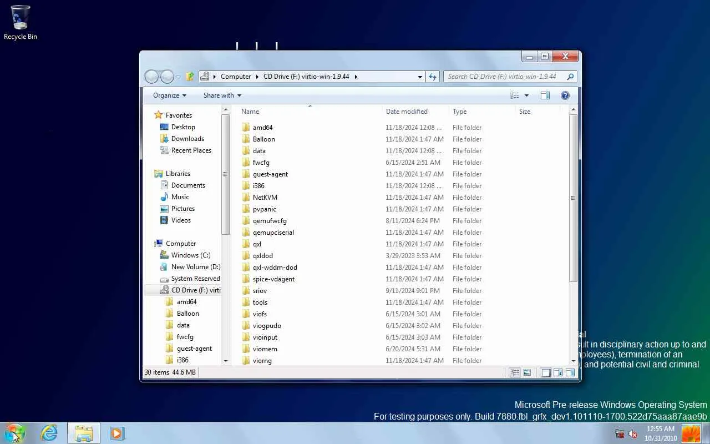Screen dimensions: 710x444
Task: Click the down arrow of the file list scrollbar
Action: [x=573, y=361]
